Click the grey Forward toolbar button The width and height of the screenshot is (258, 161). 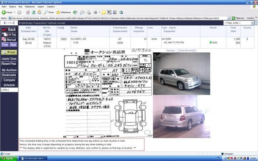coord(19,12)
